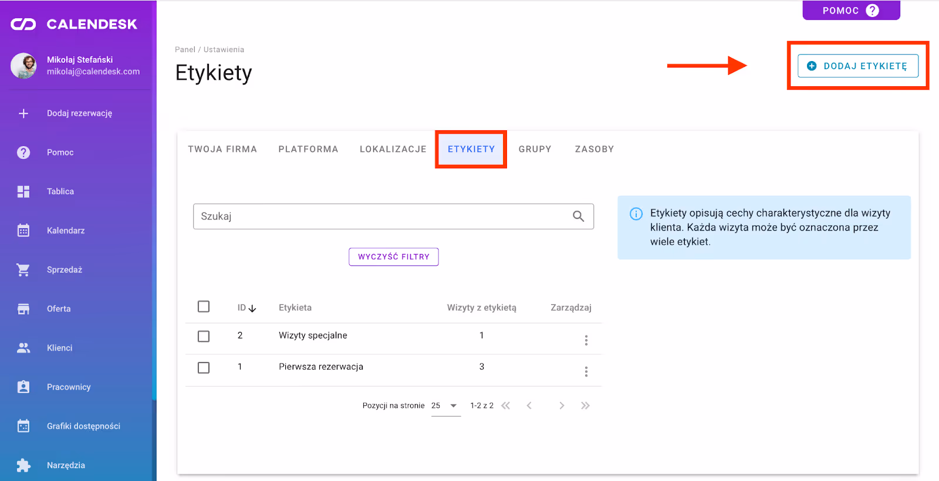Click the Wyczyść filtry button
939x481 pixels.
(393, 257)
